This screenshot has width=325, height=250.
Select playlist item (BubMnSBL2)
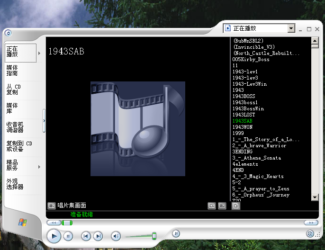click(248, 41)
